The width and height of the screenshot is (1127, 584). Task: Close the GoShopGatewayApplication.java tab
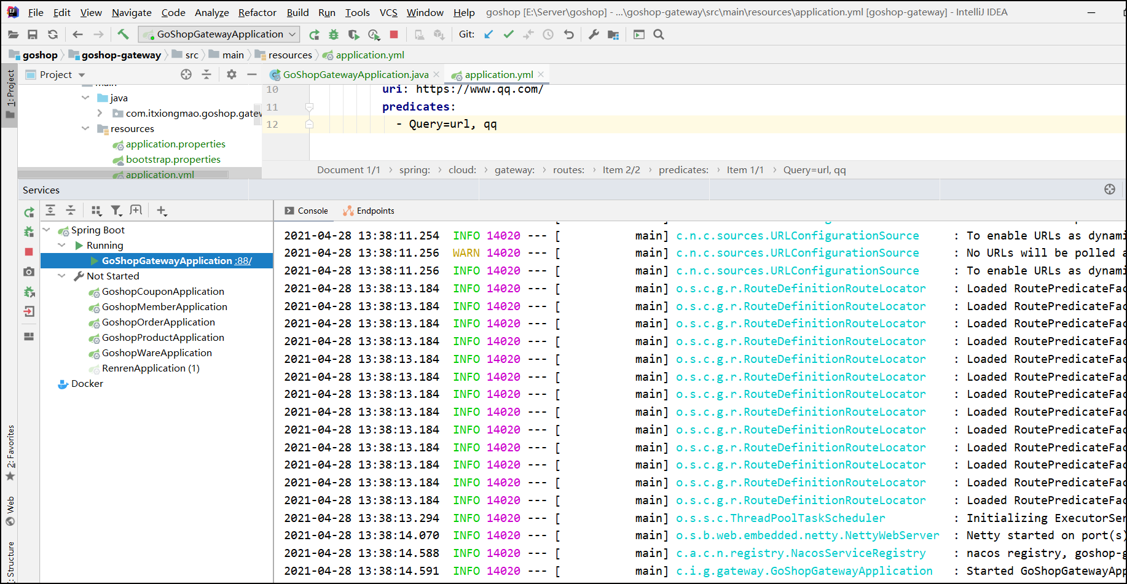click(436, 74)
